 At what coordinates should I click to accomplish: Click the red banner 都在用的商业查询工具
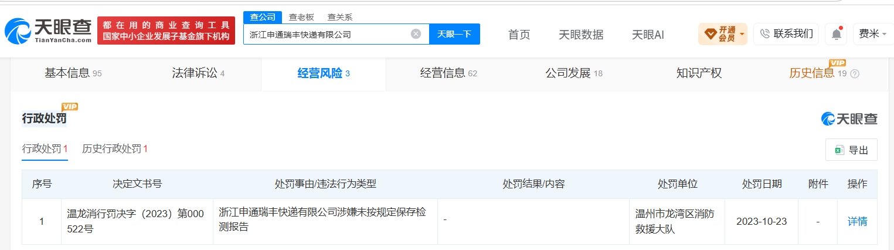click(x=166, y=31)
